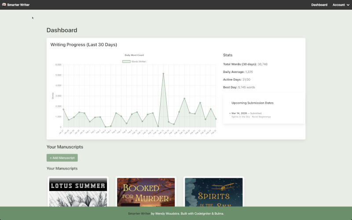Viewport: 352px width, 220px height.
Task: Open the Booked for Murder manuscript cover
Action: click(146, 192)
